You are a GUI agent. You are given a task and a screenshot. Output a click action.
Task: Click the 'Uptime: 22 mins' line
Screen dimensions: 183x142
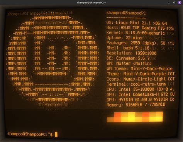click(x=124, y=38)
